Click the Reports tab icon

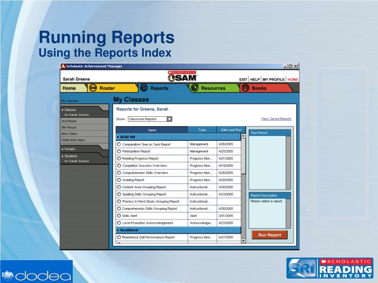click(144, 88)
